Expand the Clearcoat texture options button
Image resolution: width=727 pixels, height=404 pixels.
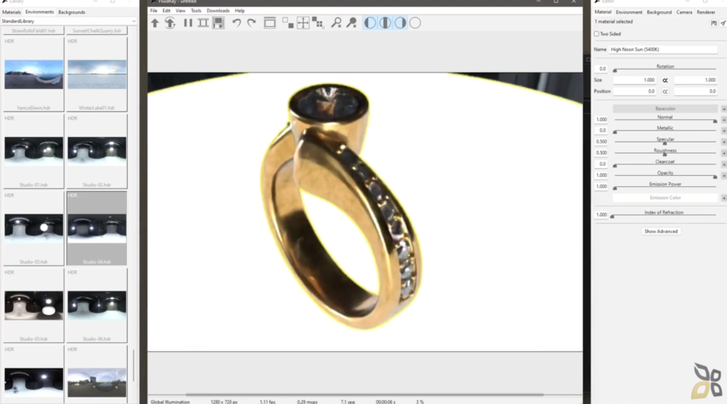coord(723,164)
